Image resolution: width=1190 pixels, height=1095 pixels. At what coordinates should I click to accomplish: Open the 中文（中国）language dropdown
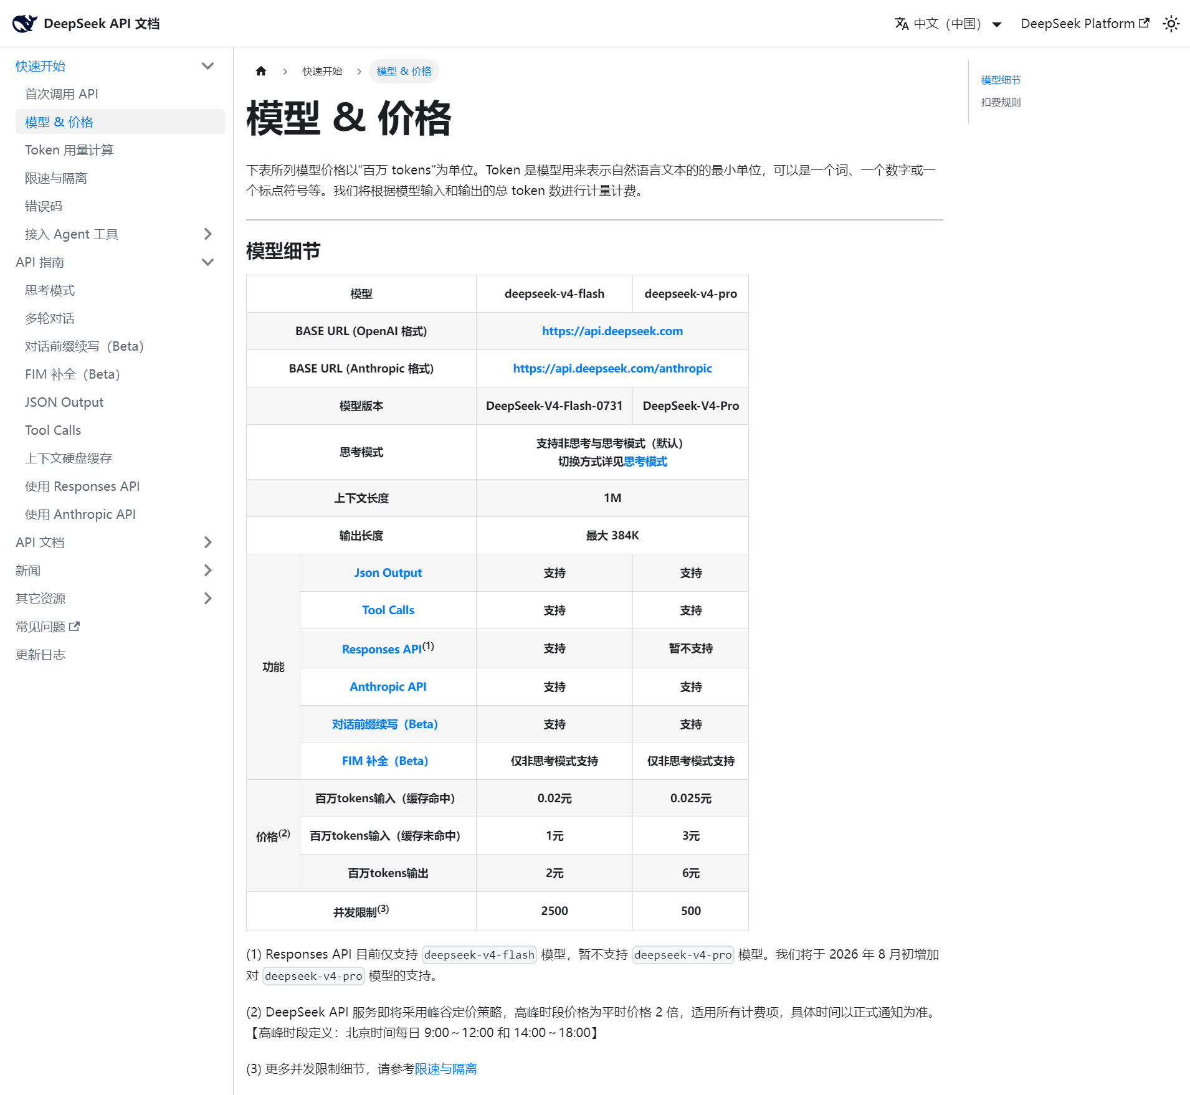[948, 24]
